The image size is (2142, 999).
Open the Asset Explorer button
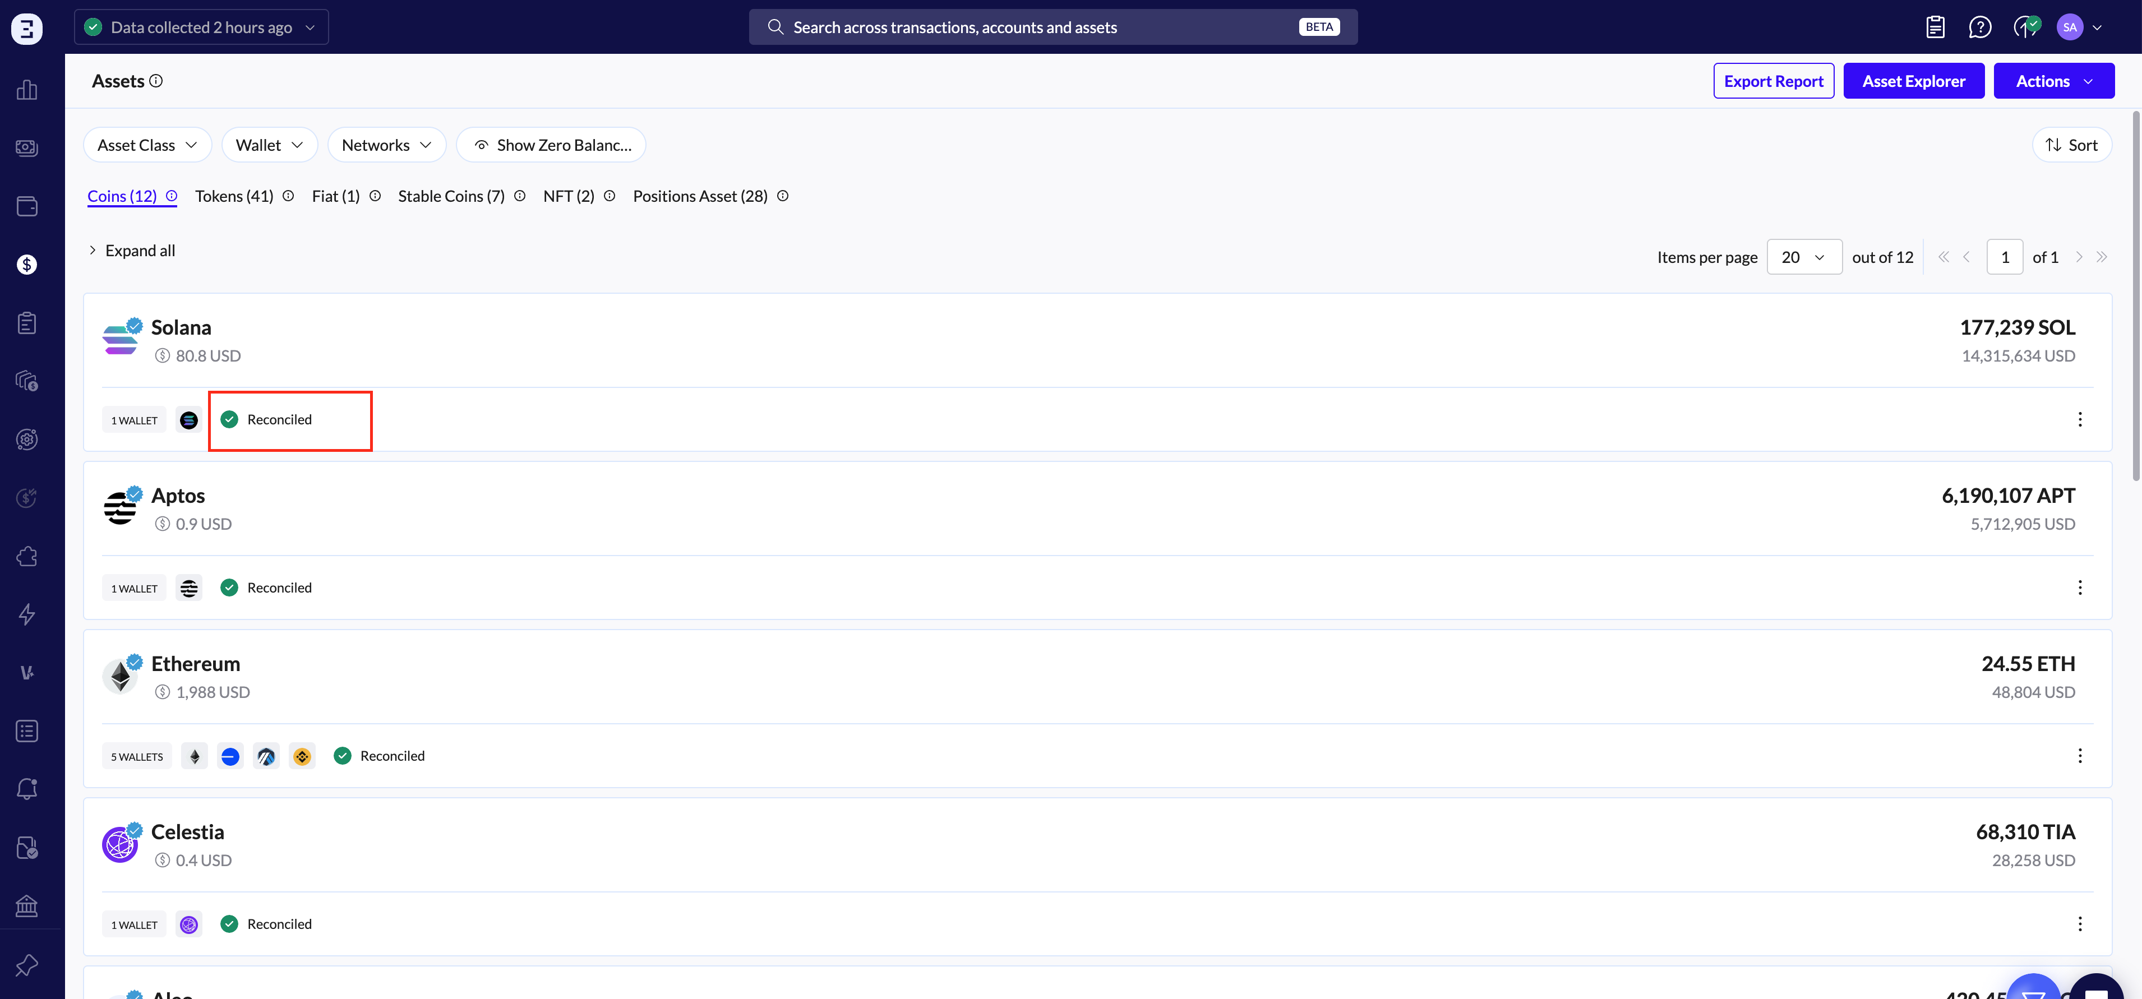[1913, 81]
